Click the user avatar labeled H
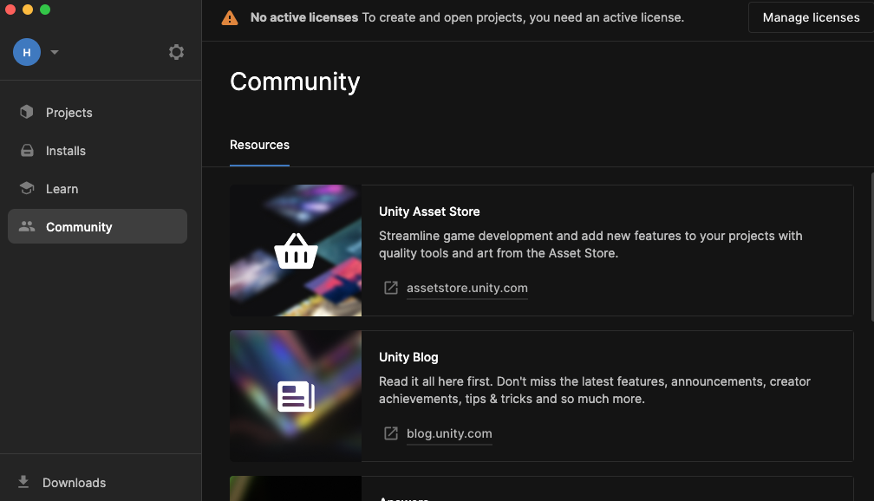This screenshot has height=501, width=874. click(x=27, y=52)
